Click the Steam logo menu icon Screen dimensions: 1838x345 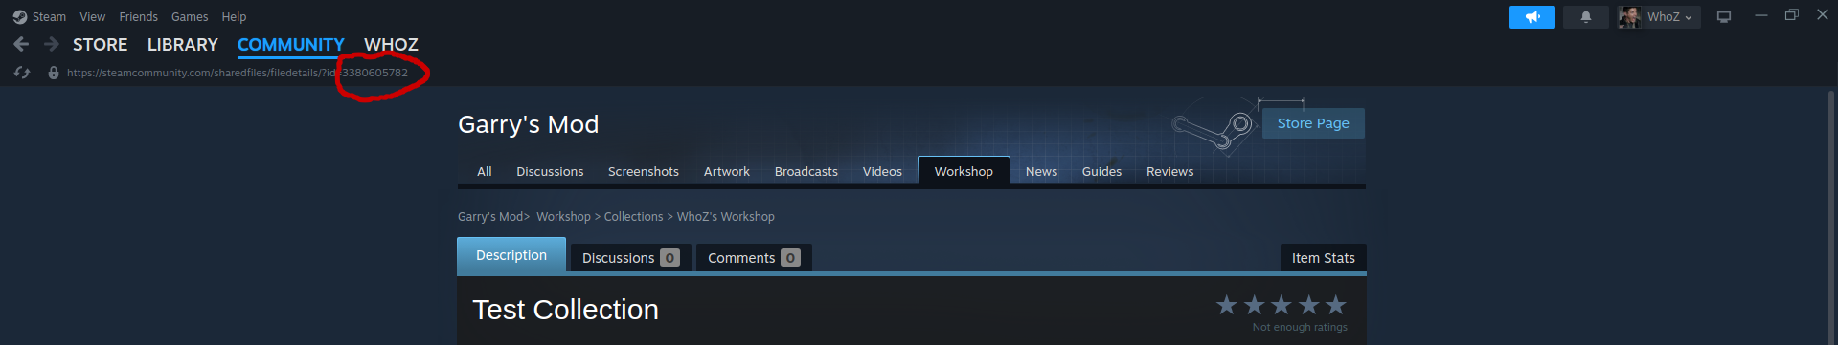tap(19, 16)
